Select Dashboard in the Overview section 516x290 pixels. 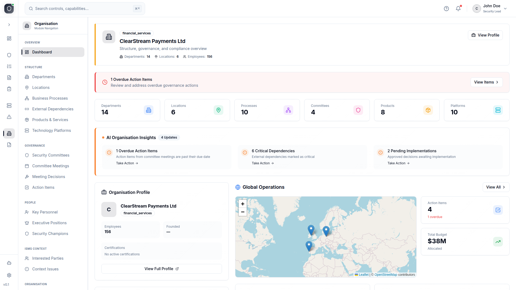42,52
